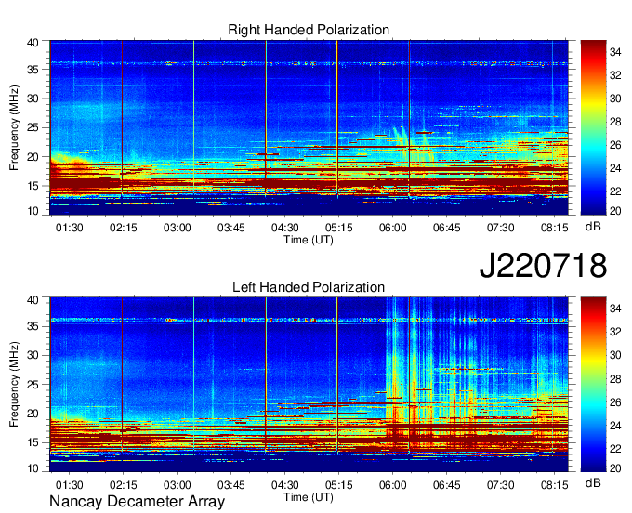Click the 06:45 time tick under the Right Handed plot

tap(447, 228)
